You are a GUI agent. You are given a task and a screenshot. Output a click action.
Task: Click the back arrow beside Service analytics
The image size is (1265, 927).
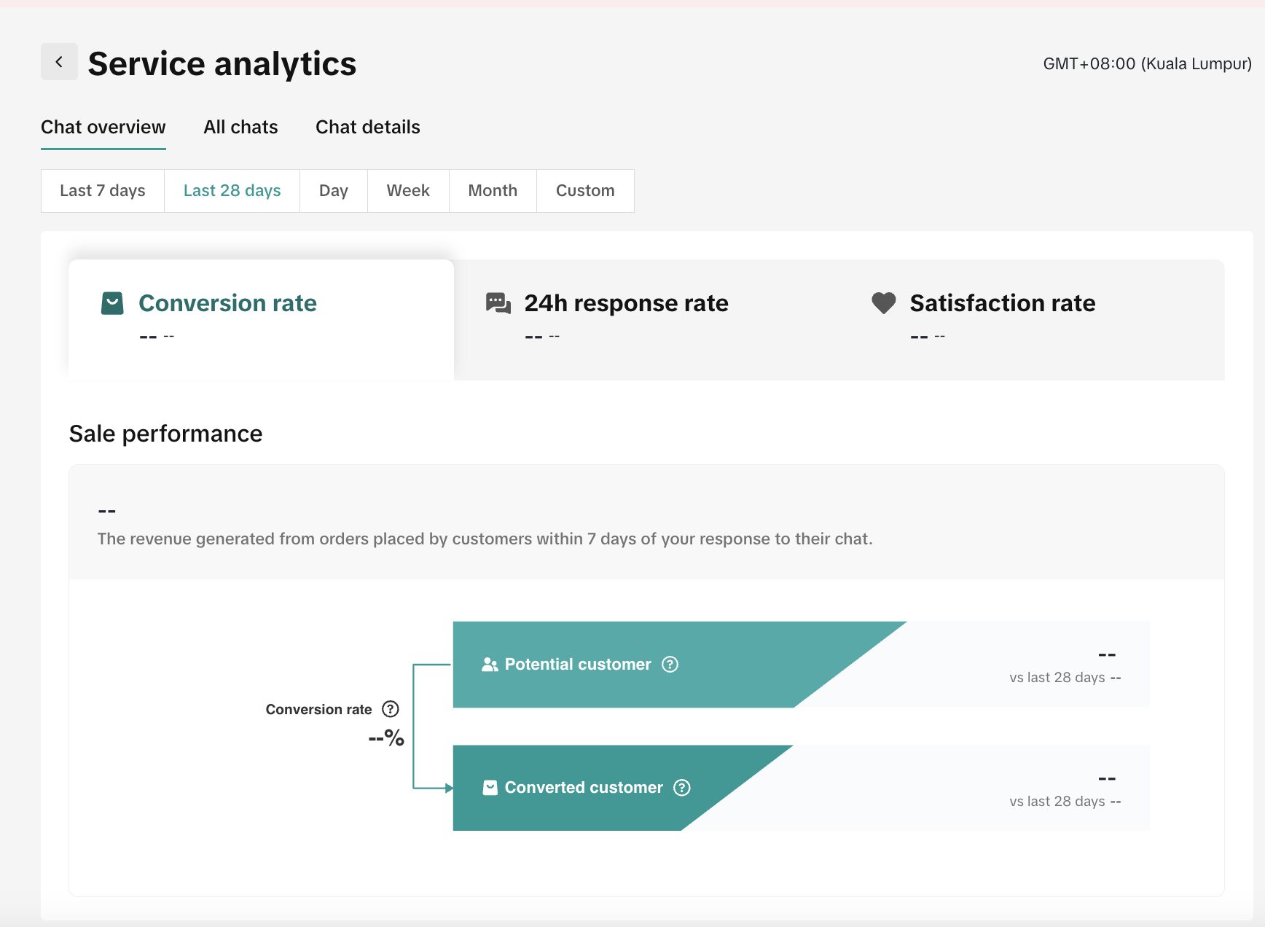[x=59, y=62]
